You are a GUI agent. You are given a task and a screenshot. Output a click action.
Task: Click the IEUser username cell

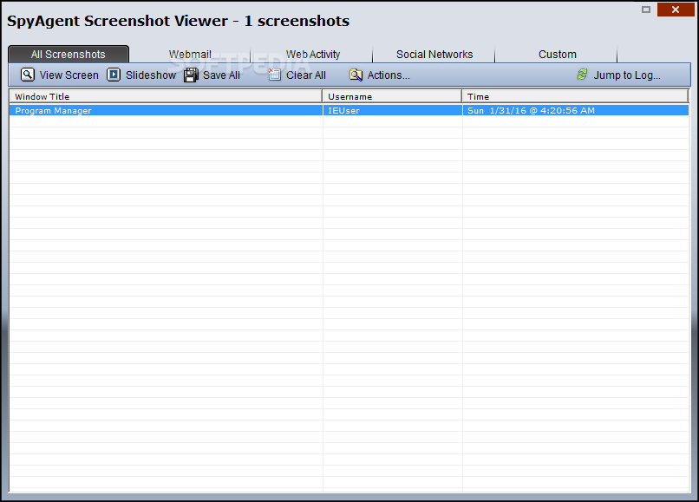[392, 111]
